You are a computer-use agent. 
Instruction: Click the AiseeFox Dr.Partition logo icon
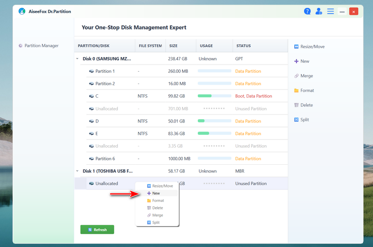[22, 11]
